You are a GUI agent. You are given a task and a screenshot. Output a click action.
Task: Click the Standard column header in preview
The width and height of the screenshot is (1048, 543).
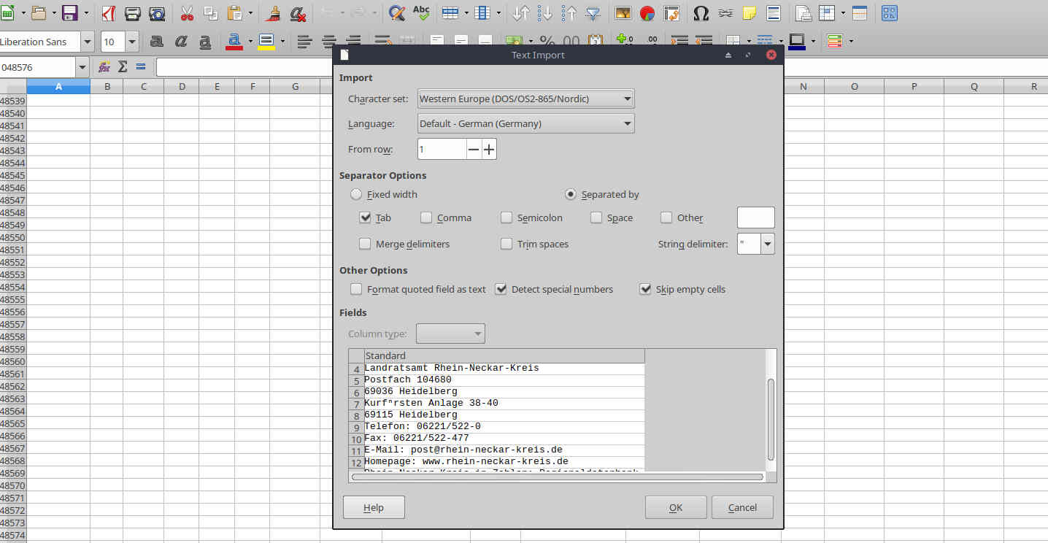click(x=504, y=355)
